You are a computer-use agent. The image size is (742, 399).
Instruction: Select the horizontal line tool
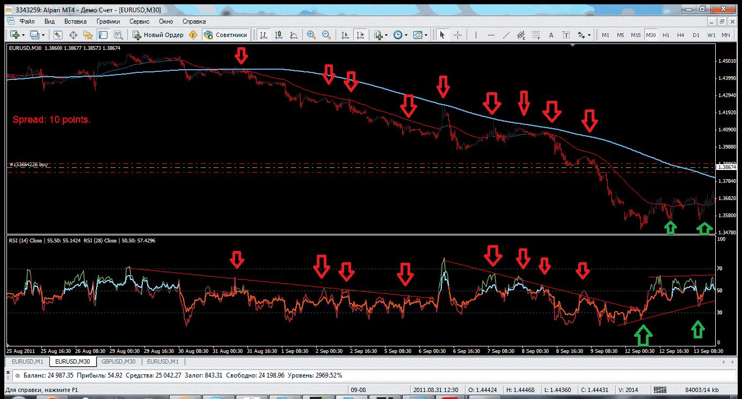(x=491, y=35)
